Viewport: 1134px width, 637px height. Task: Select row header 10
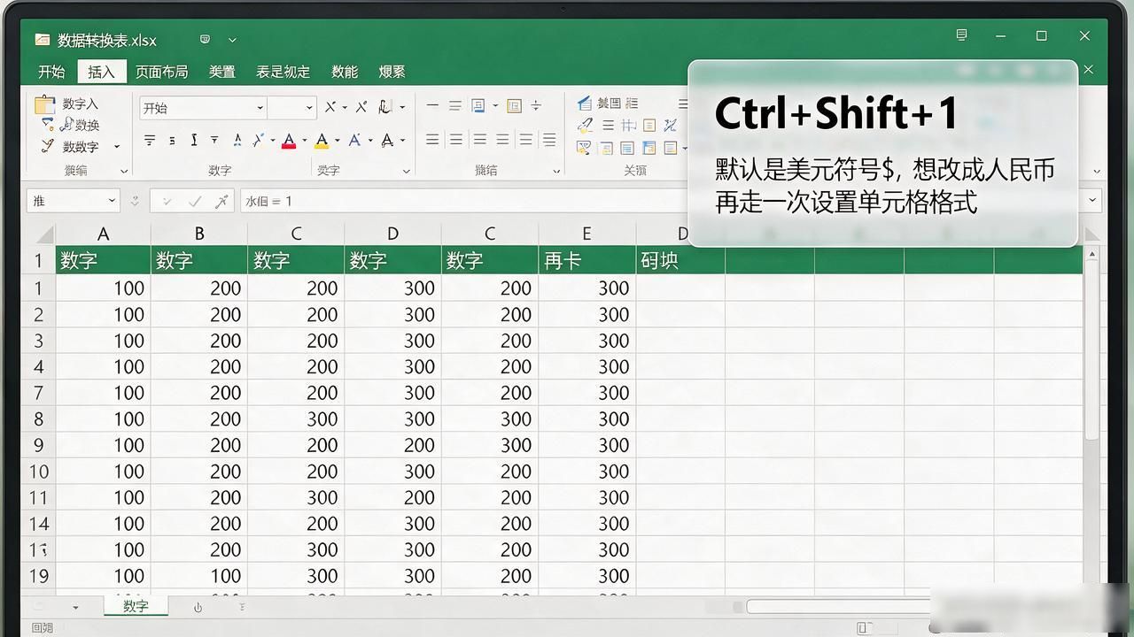point(38,472)
